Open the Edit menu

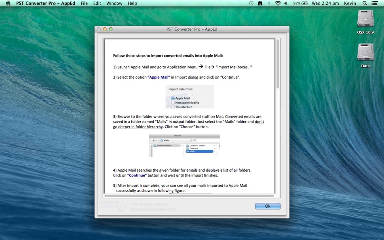point(97,3)
